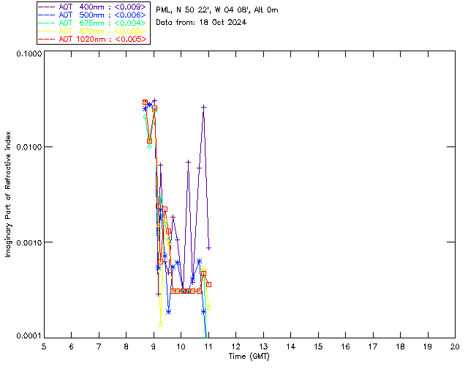This screenshot has width=468, height=375.
Task: Click the x-axis tick label 12
Action: pos(235,346)
